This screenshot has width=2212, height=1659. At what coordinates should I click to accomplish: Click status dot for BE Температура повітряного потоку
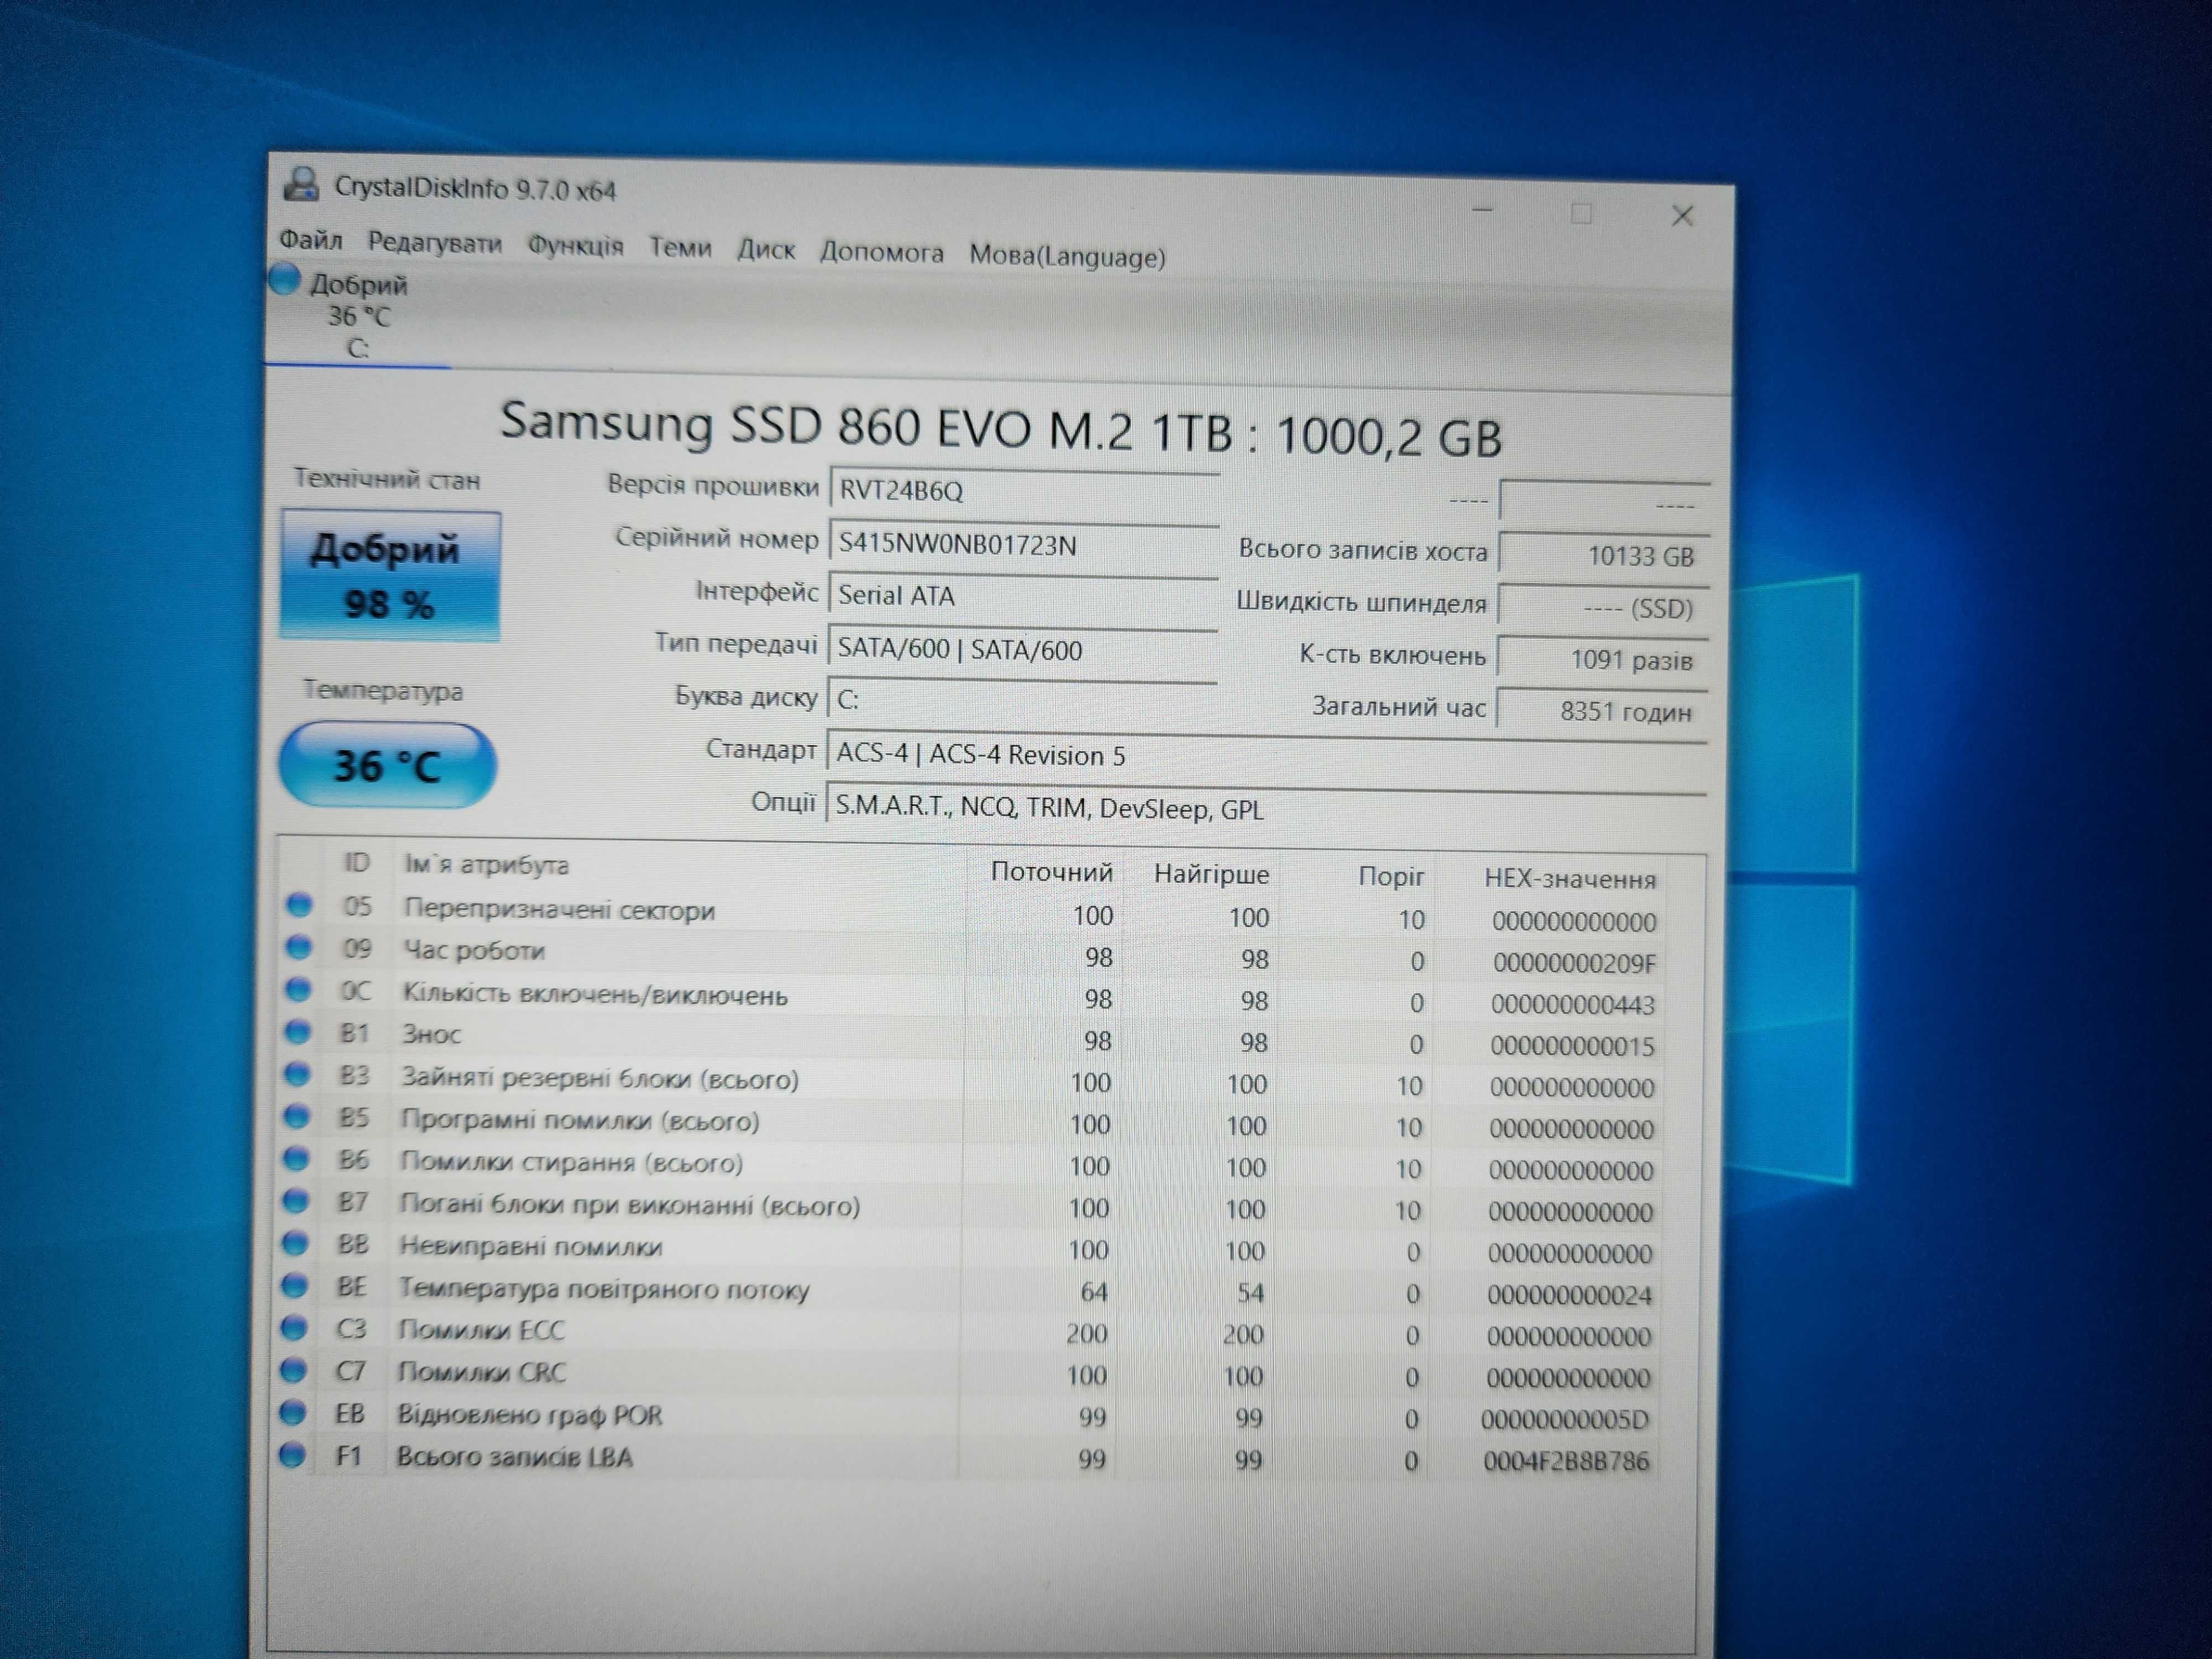point(295,1285)
